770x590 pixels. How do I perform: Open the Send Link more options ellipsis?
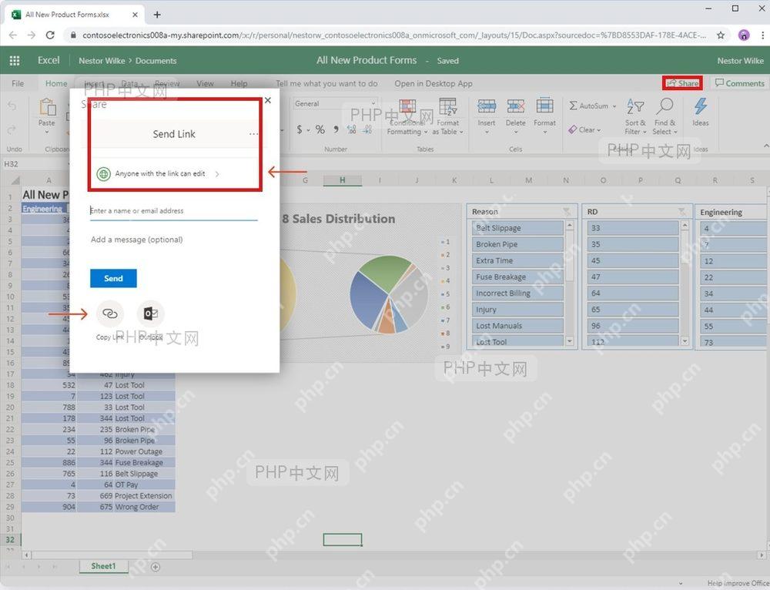(253, 134)
